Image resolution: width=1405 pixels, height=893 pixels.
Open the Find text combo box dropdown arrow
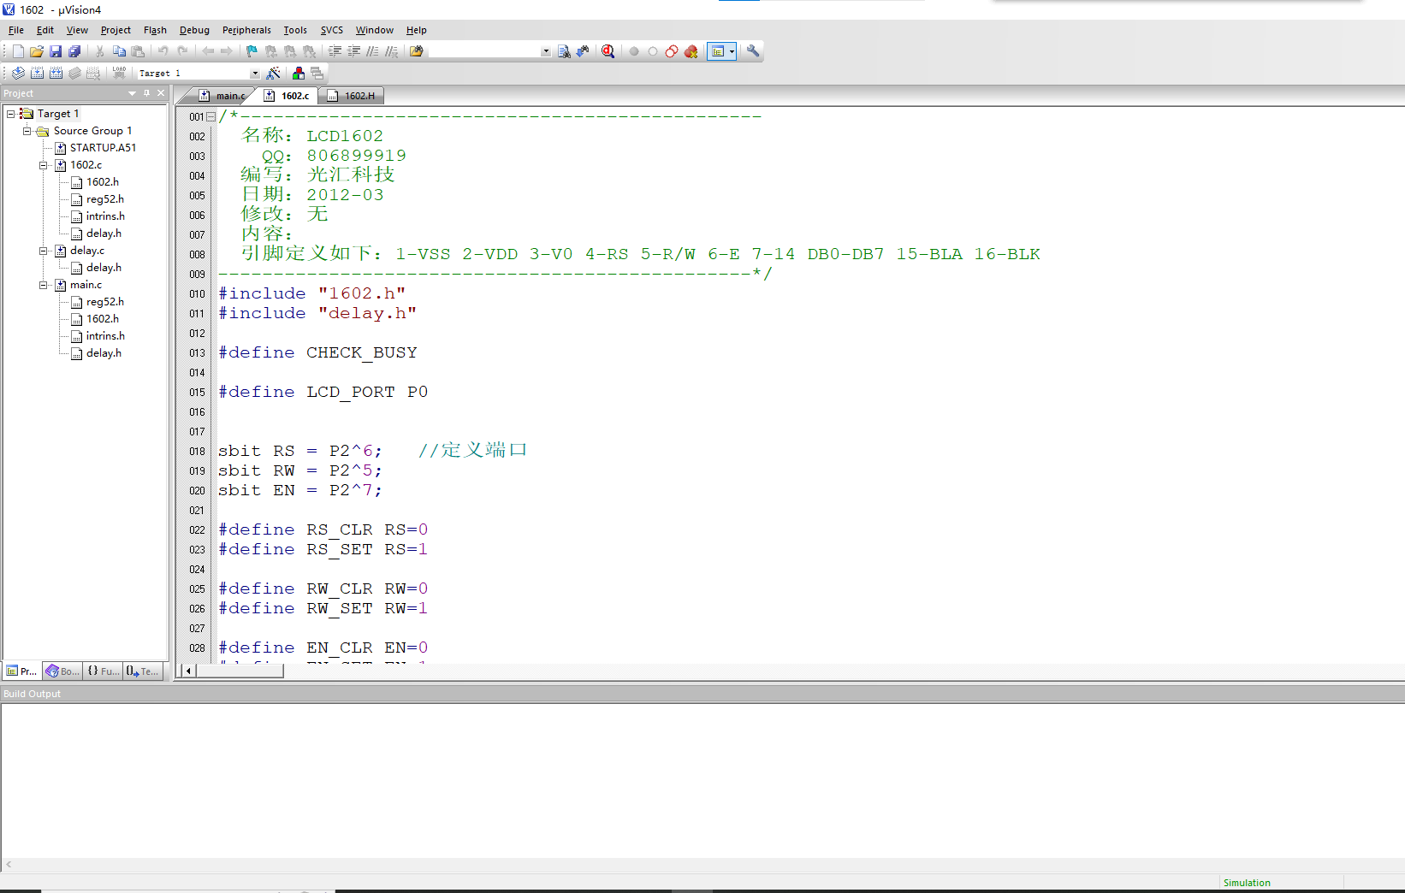click(x=546, y=51)
